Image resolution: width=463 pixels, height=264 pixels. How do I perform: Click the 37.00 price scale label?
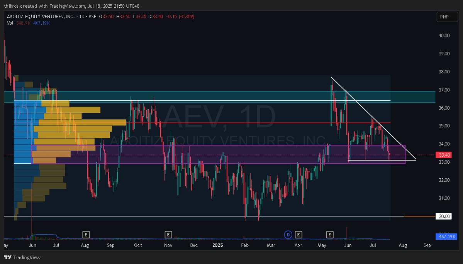click(x=444, y=90)
